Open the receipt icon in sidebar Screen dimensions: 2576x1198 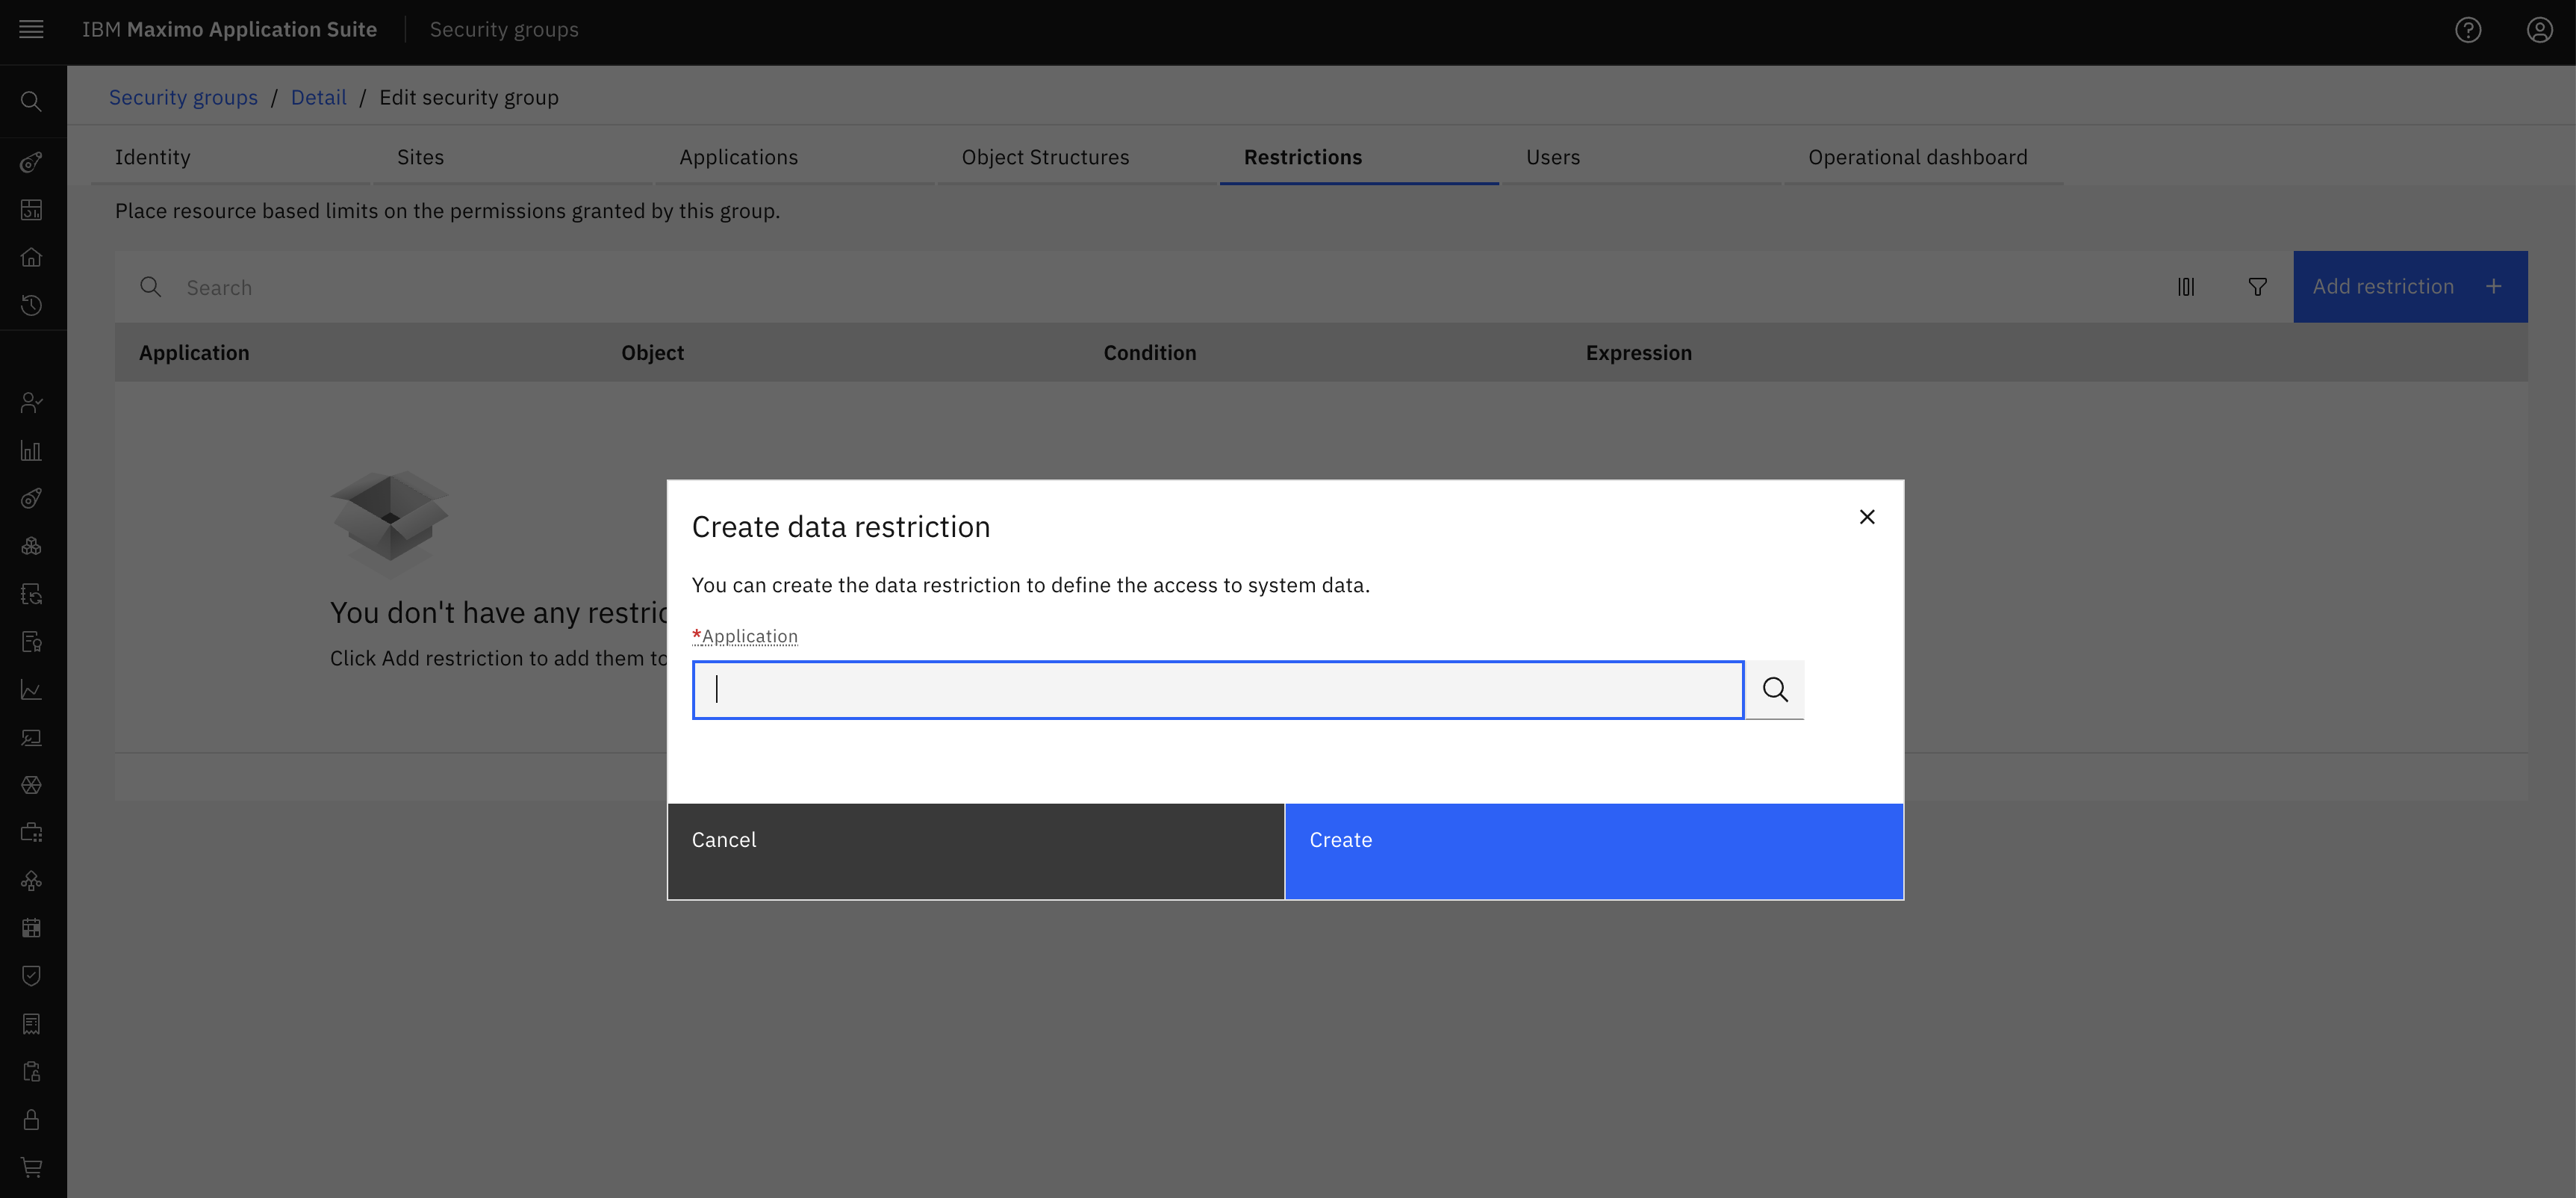point(31,1024)
